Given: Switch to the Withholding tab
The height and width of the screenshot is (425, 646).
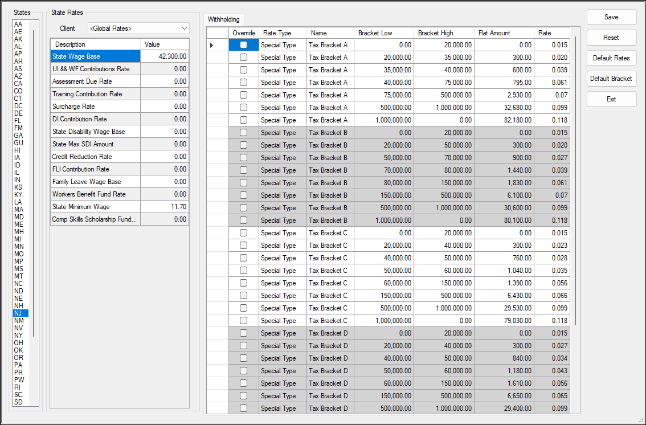Looking at the screenshot, I should point(224,19).
